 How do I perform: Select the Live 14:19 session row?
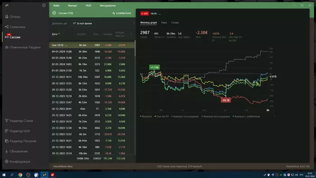92,45
